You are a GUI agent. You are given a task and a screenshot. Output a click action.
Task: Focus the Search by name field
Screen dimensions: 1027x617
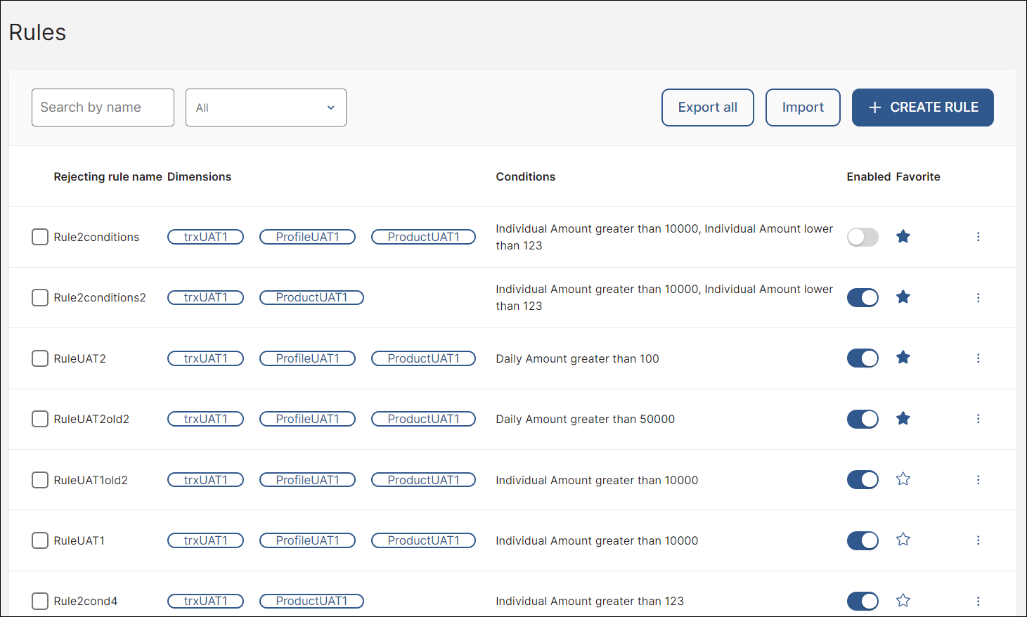(x=103, y=108)
